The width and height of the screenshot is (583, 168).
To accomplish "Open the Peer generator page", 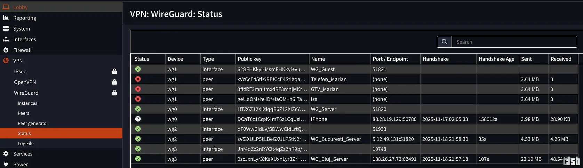I will [x=33, y=123].
